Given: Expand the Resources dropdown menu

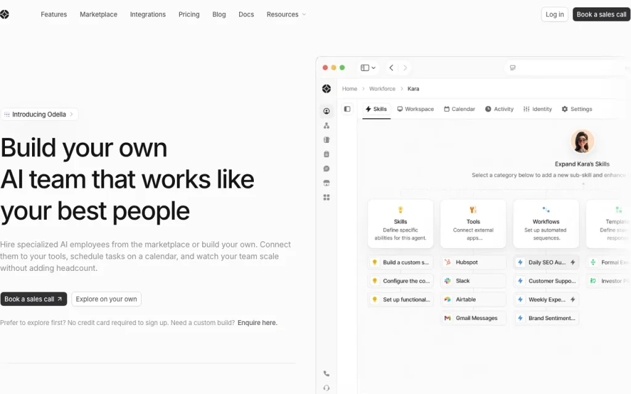Looking at the screenshot, I should click(x=286, y=15).
